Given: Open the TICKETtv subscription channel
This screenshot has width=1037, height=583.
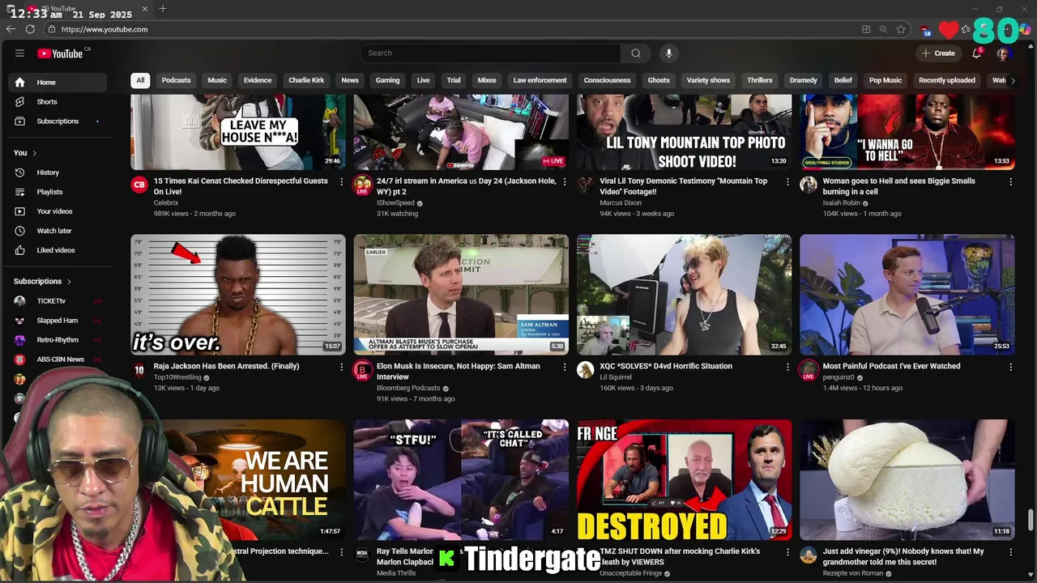Looking at the screenshot, I should pos(57,301).
